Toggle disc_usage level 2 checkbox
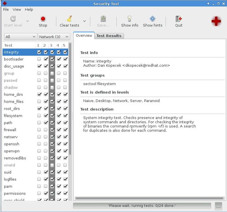 [x=46, y=66]
